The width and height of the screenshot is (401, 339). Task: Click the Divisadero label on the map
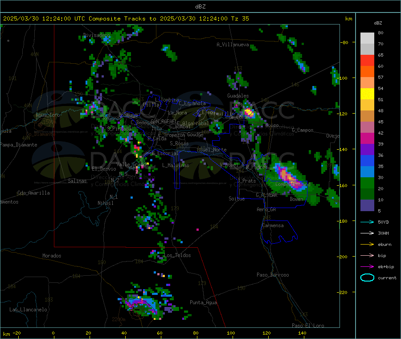tap(96, 35)
